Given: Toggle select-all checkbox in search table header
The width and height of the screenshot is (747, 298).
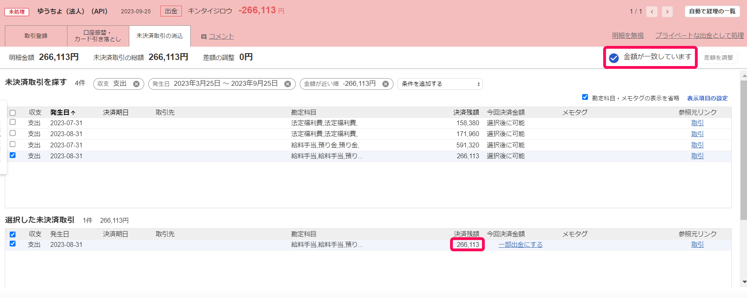Looking at the screenshot, I should coord(13,113).
